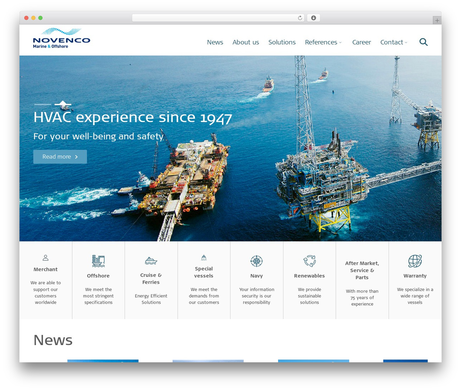Click the Warranty globe icon
Screen dimensions: 461x390
point(415,261)
